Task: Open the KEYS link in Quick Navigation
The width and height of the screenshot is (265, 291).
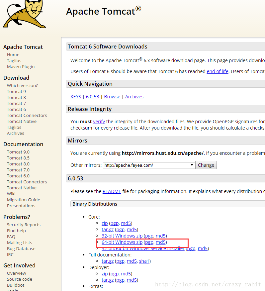Action: pyautogui.click(x=76, y=97)
